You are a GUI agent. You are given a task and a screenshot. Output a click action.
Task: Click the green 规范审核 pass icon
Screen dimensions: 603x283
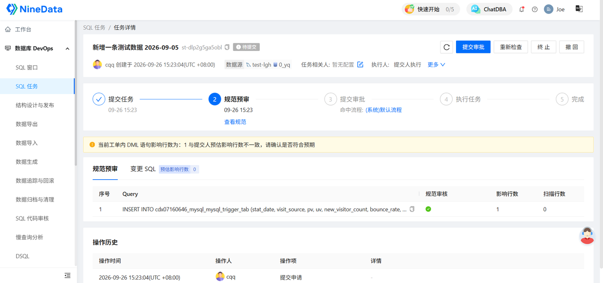tap(428, 209)
